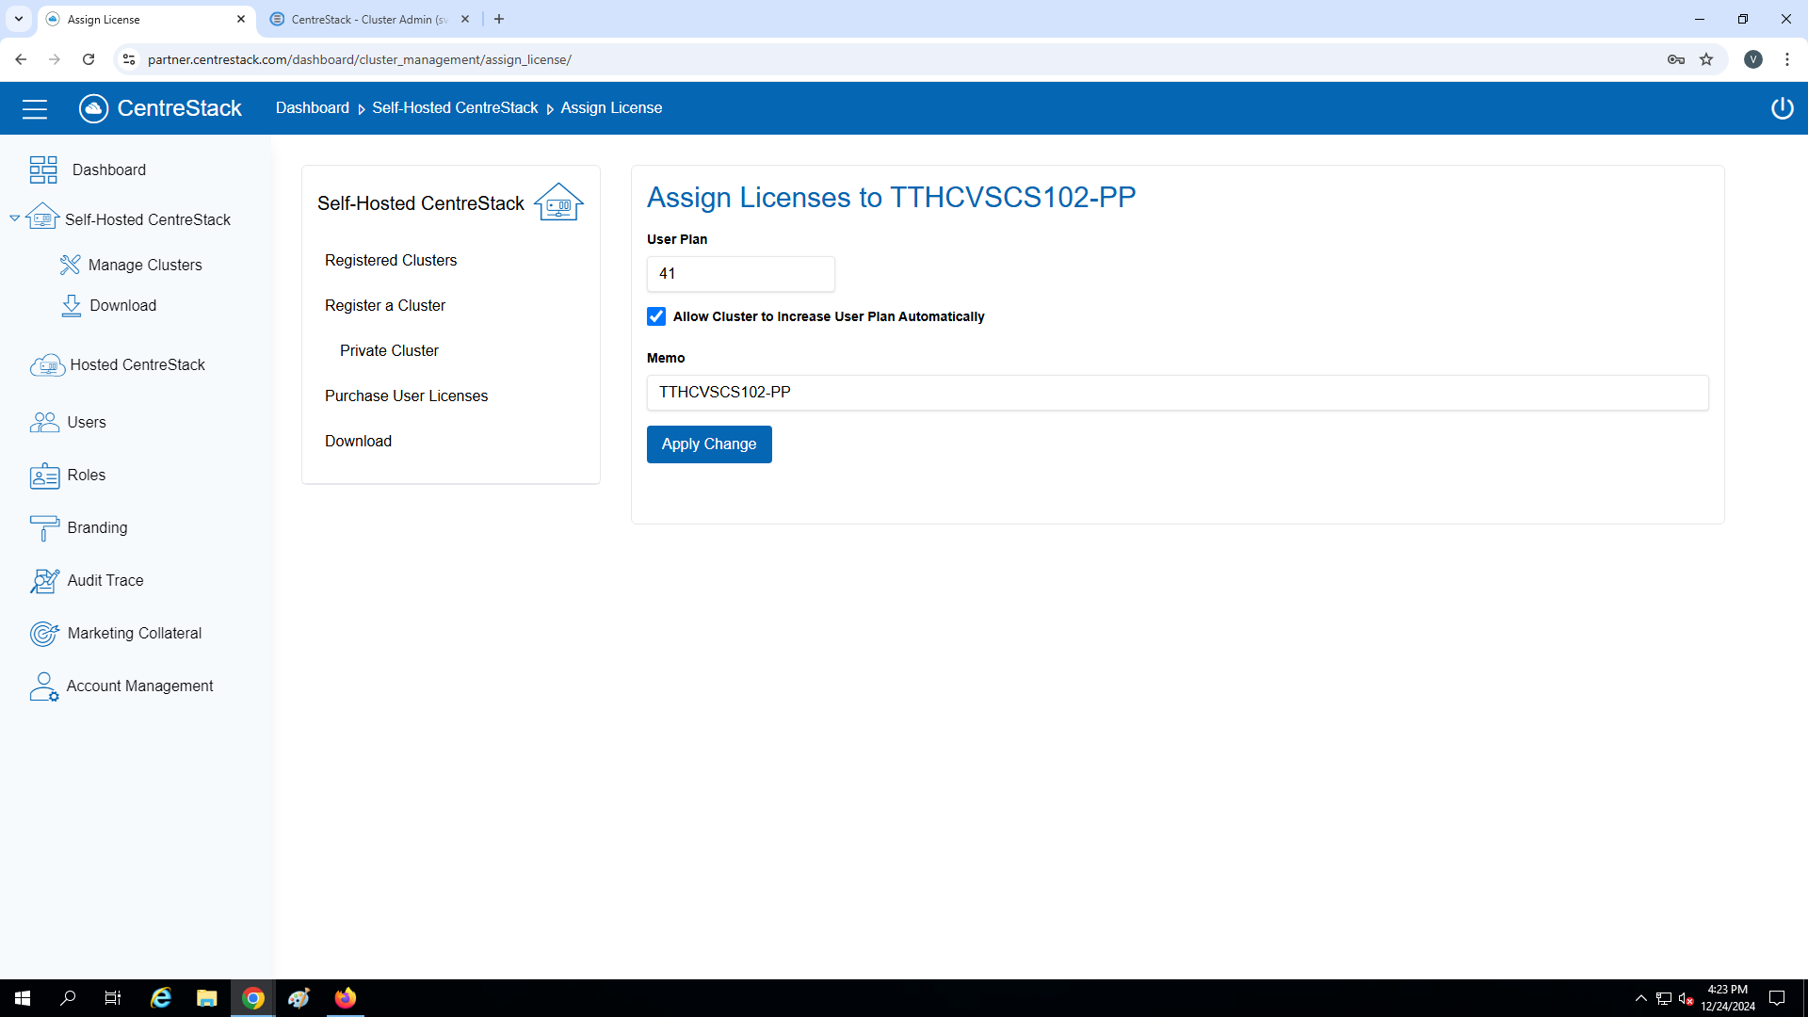
Task: Open Hosted CentreStack in the sidebar
Action: [137, 365]
